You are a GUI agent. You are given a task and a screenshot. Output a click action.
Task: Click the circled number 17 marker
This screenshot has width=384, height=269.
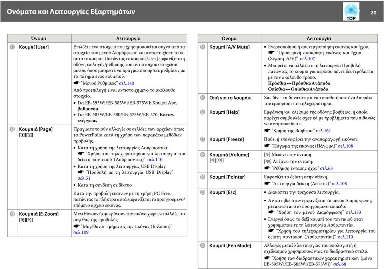click(x=203, y=139)
